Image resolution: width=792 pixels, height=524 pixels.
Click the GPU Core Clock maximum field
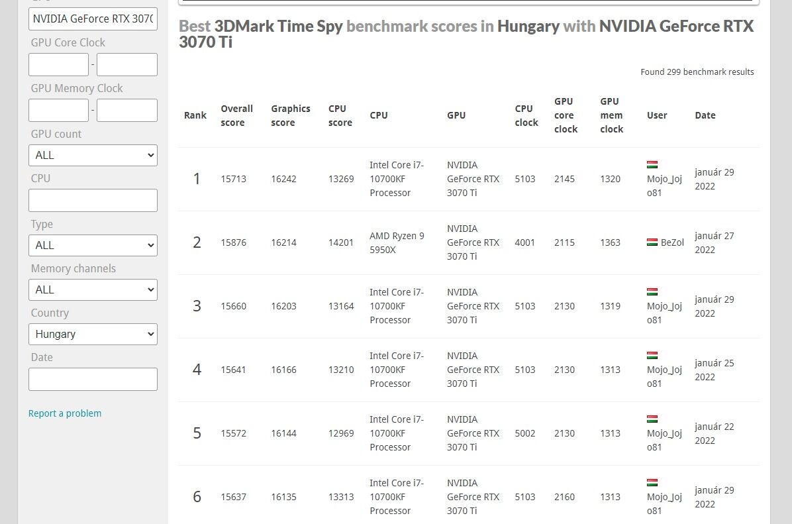click(x=126, y=65)
